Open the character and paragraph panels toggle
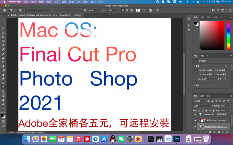The image size is (233, 145). (x=151, y=10)
